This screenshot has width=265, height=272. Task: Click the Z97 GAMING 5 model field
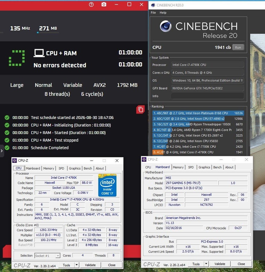(x=191, y=183)
